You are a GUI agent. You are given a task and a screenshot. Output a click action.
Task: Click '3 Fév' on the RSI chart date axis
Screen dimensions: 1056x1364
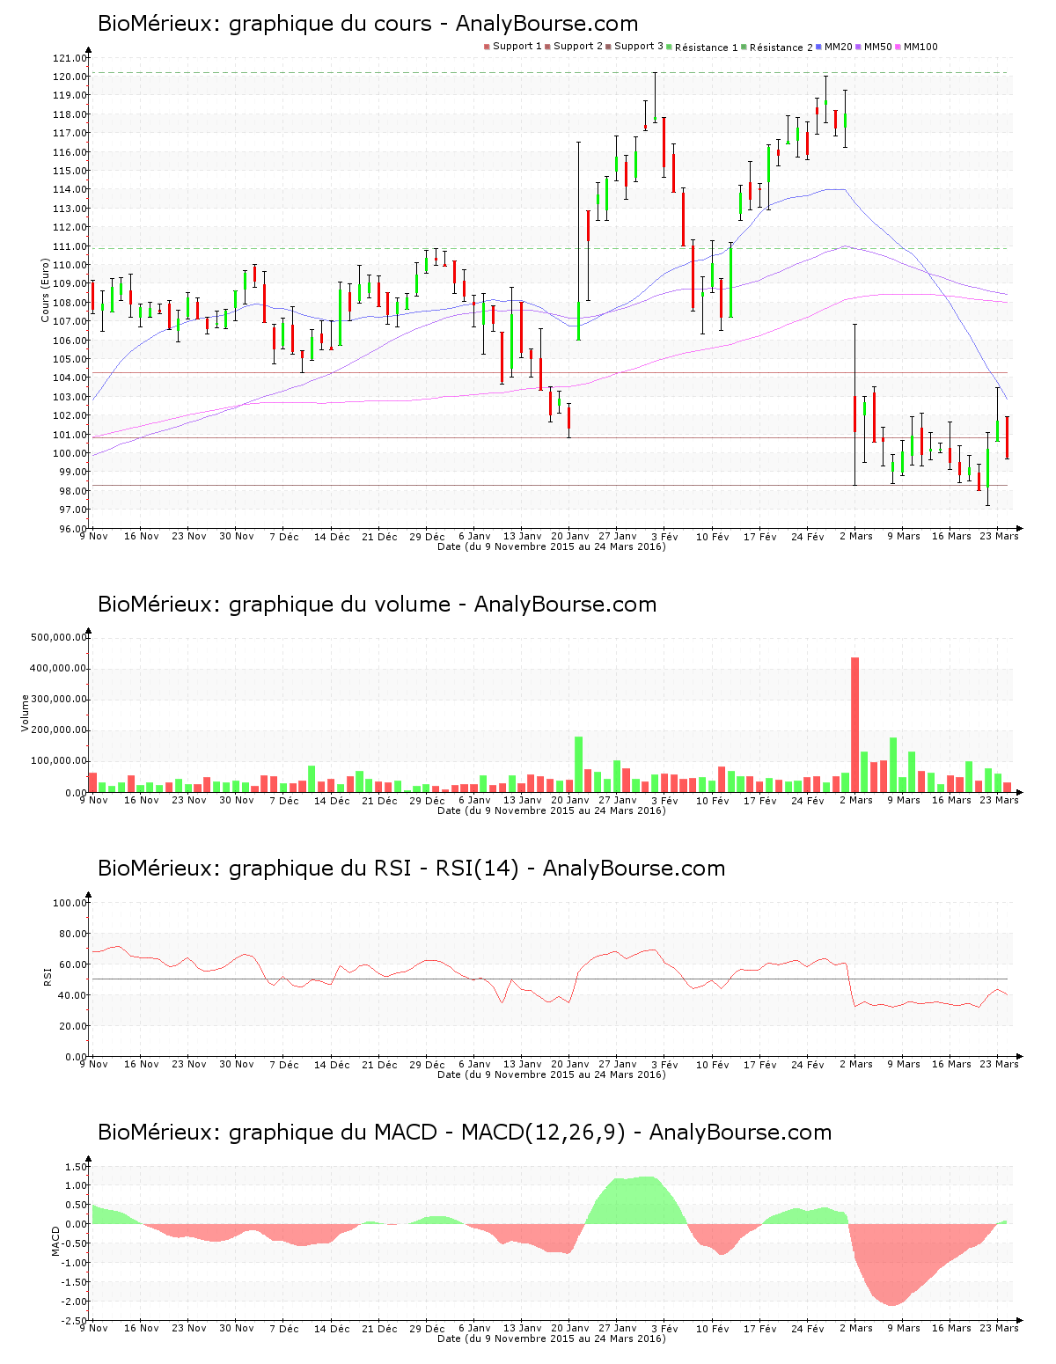(x=664, y=1064)
